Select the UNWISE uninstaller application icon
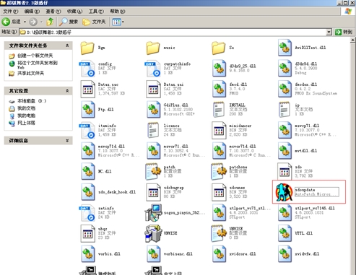The width and height of the screenshot is (356, 278). (153, 233)
